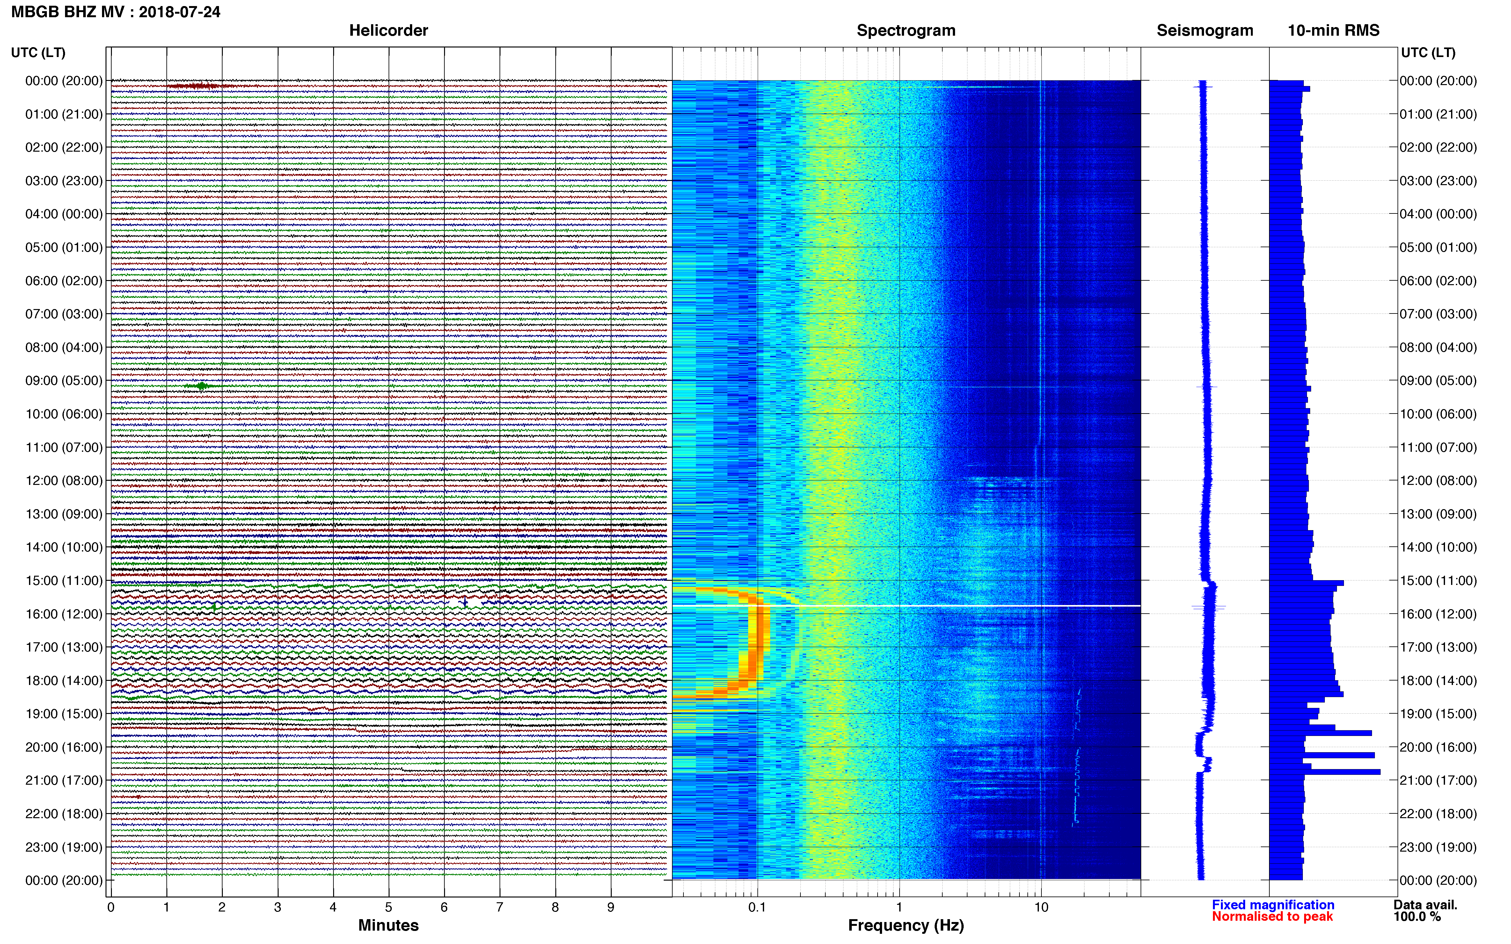Click the left '03:00 (23:00)' time label
The height and width of the screenshot is (944, 1511).
point(64,181)
